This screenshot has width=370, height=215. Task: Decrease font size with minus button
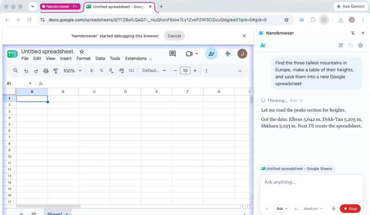(x=175, y=70)
